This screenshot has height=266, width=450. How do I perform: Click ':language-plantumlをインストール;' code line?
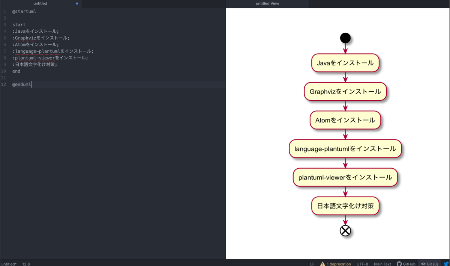pyautogui.click(x=53, y=51)
